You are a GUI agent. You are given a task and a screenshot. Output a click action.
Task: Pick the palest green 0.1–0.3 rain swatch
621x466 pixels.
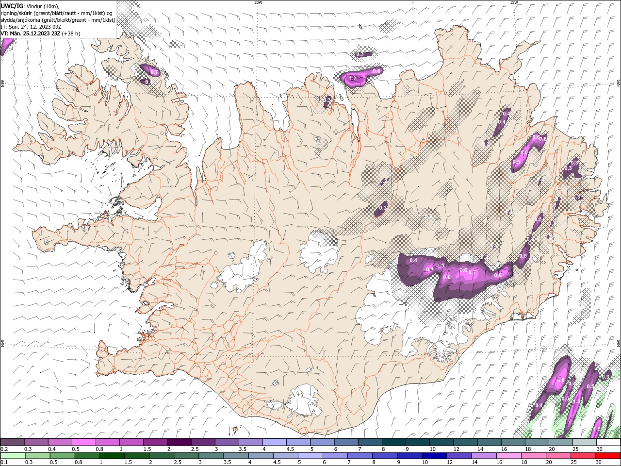12,456
